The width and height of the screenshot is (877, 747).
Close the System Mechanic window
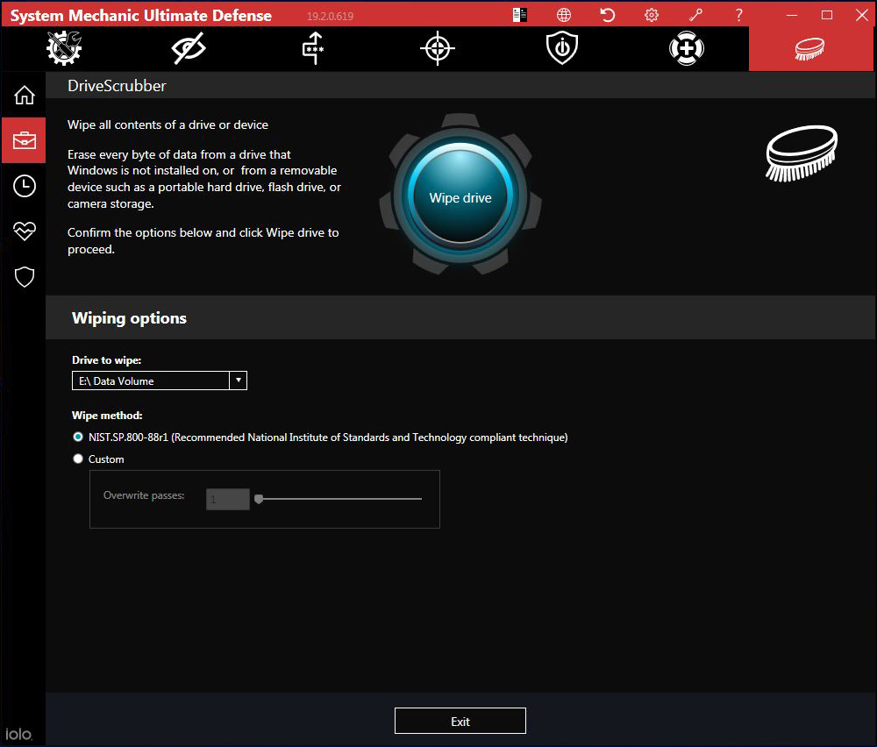point(862,15)
